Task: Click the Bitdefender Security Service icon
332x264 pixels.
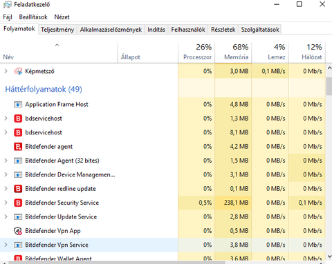Action: coord(18,203)
